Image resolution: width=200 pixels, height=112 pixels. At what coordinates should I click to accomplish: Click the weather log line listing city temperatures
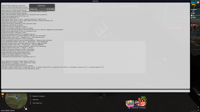pos(53,67)
